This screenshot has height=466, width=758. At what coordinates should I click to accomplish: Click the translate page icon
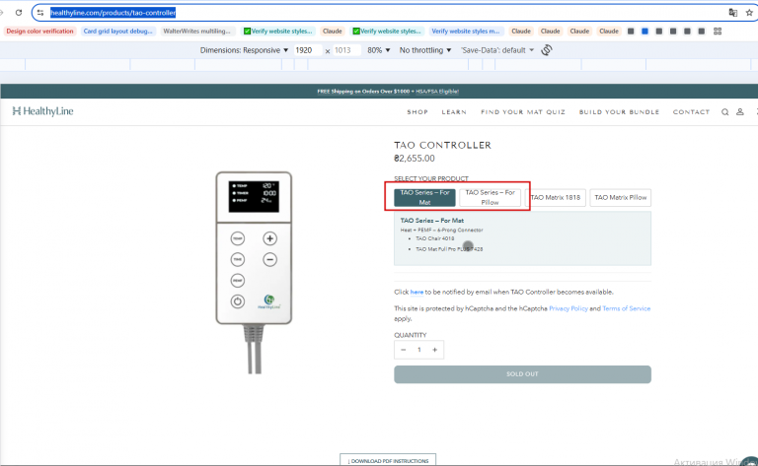(733, 13)
